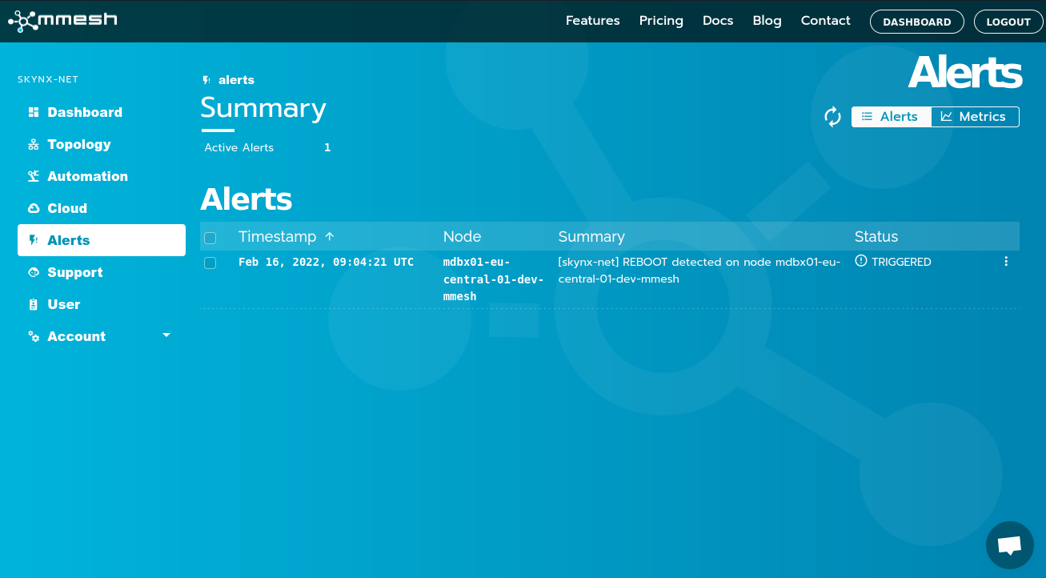Select the Feb 16 alert checkbox
The height and width of the screenshot is (578, 1046).
tap(210, 263)
